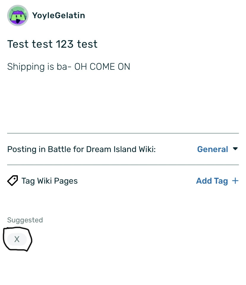Open the General category dropdown
The image size is (246, 285).
click(212, 149)
